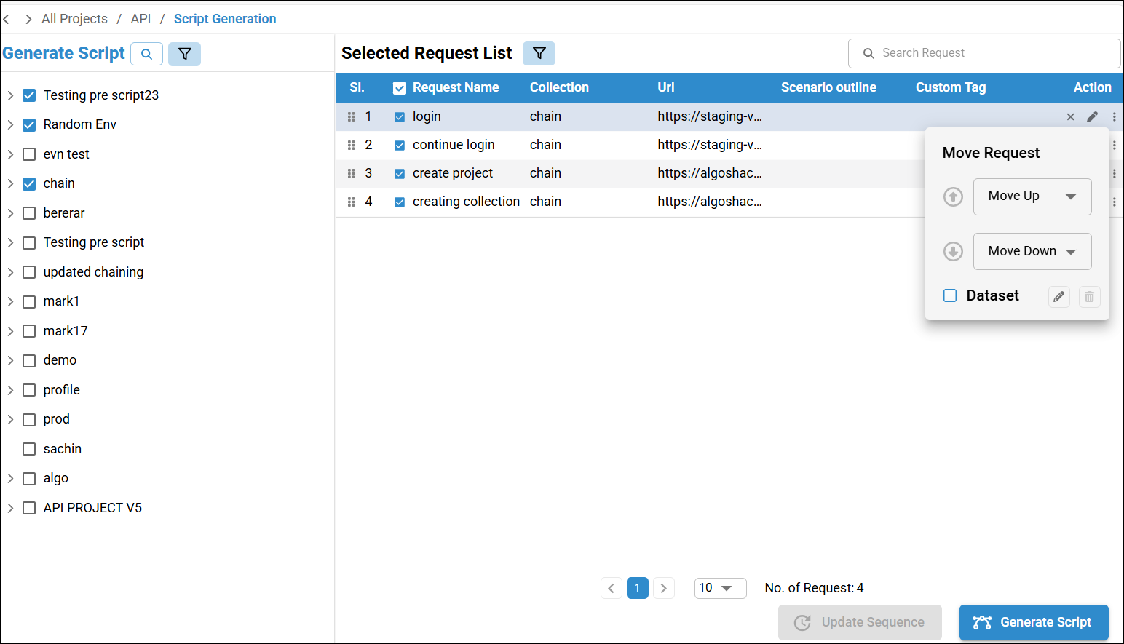Select the sachin collection label
1124x644 pixels.
coord(63,449)
